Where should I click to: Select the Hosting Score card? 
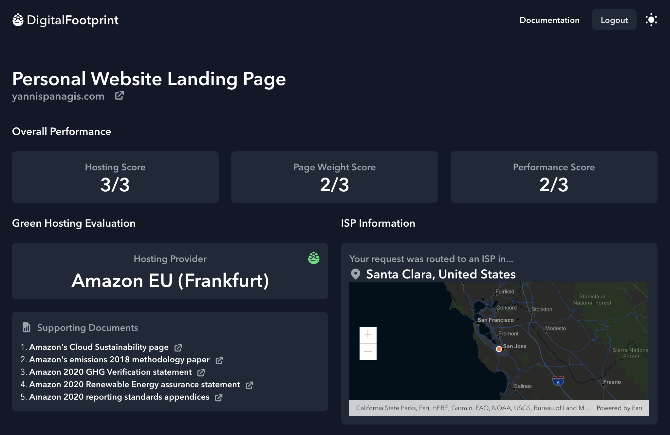[x=115, y=177]
